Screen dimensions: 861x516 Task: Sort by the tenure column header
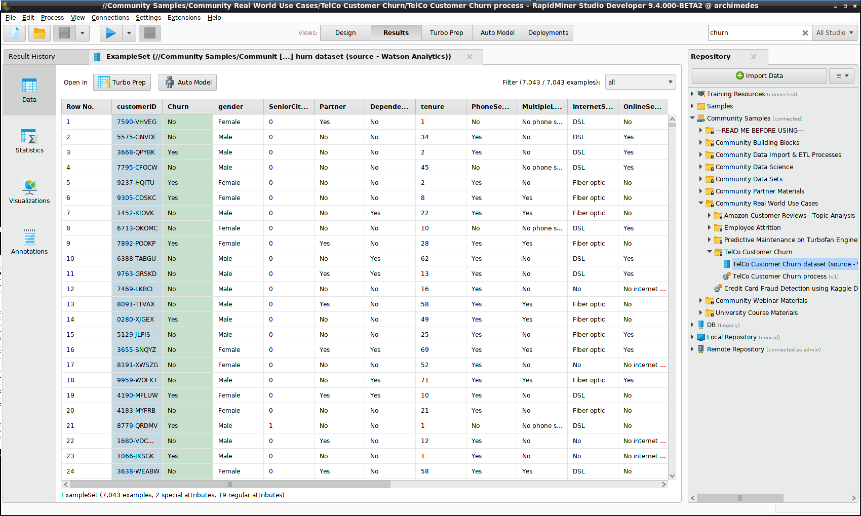(441, 107)
